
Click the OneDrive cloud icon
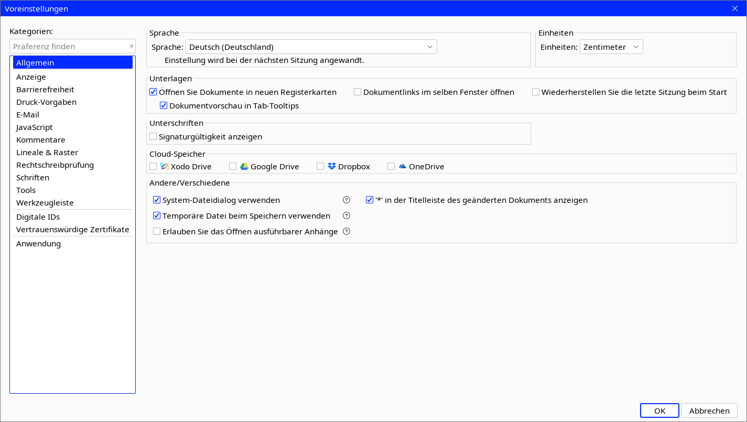point(402,166)
